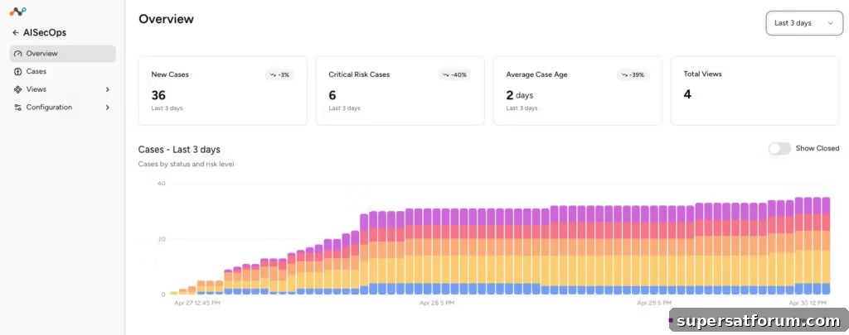
Task: Click the -39% trend badge on Average Case Age
Action: tap(633, 74)
